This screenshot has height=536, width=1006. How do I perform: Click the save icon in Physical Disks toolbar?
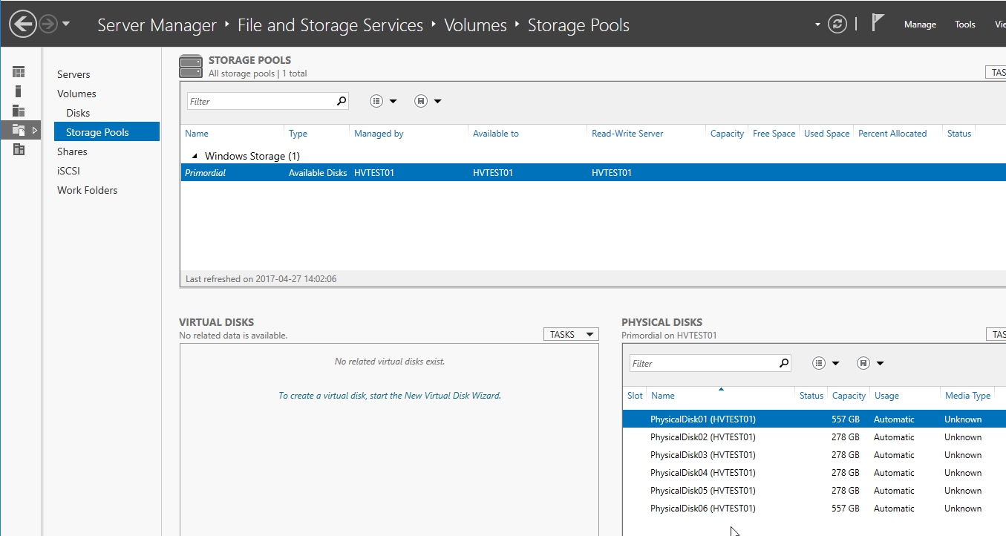(863, 362)
